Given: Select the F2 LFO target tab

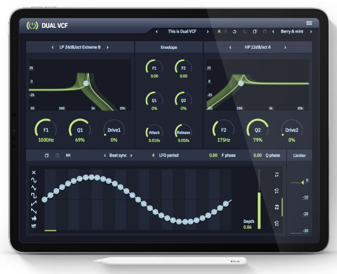Looking at the screenshot, I should 277,207.
